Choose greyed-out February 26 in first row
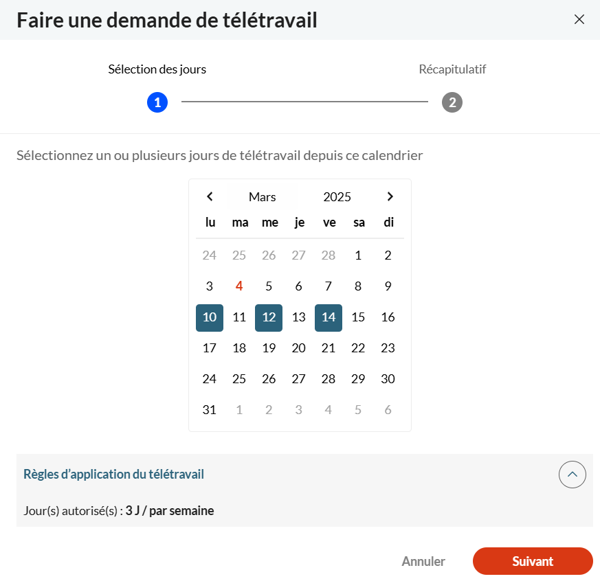Image resolution: width=600 pixels, height=581 pixels. 269,255
